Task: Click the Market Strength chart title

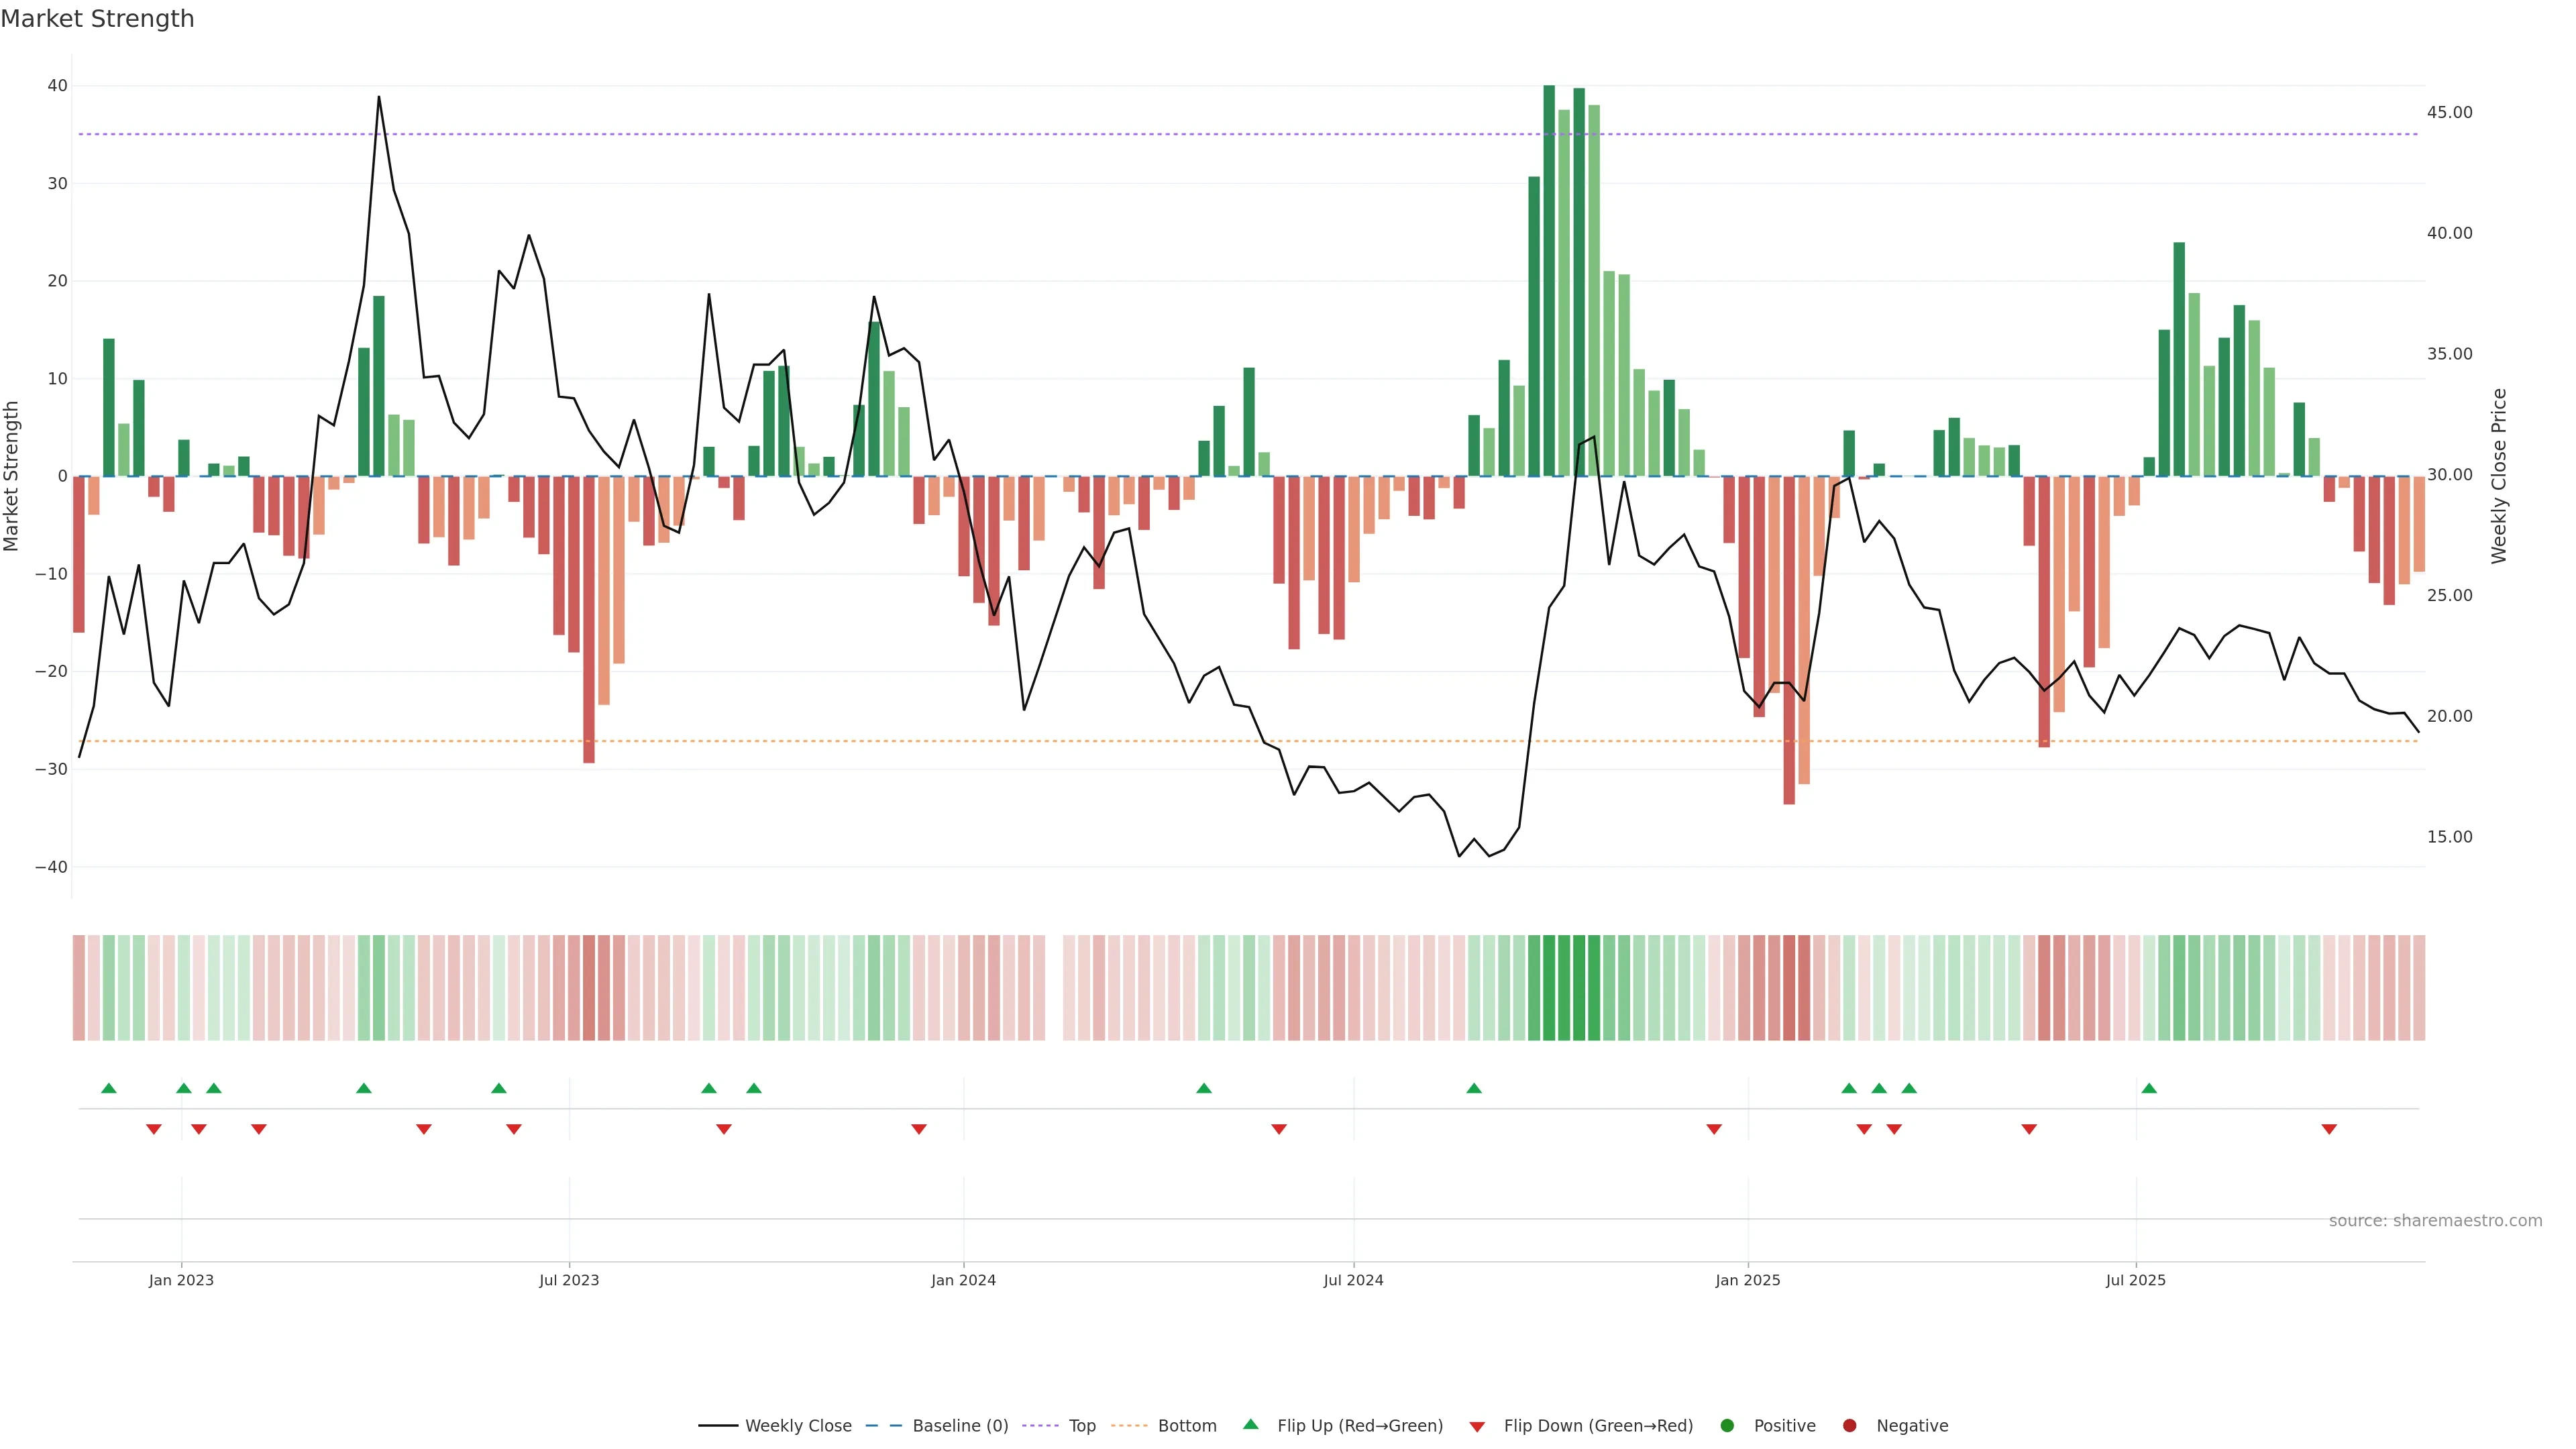Action: coord(97,19)
